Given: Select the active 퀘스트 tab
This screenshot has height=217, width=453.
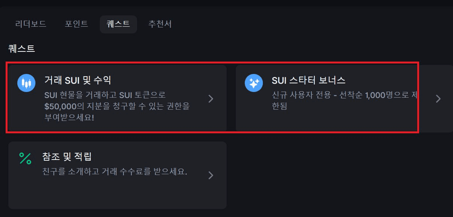Looking at the screenshot, I should click(118, 24).
